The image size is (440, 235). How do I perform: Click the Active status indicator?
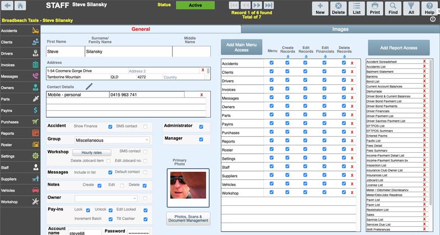[195, 5]
